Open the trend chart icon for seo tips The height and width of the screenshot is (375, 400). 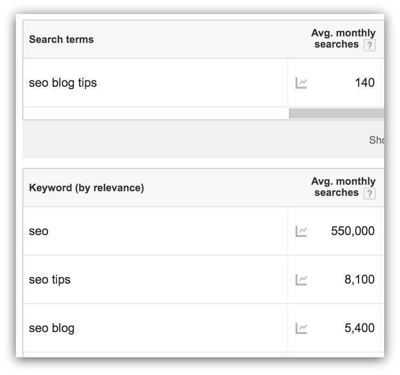tap(301, 280)
